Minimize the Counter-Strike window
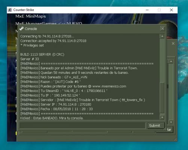 tap(147, 10)
